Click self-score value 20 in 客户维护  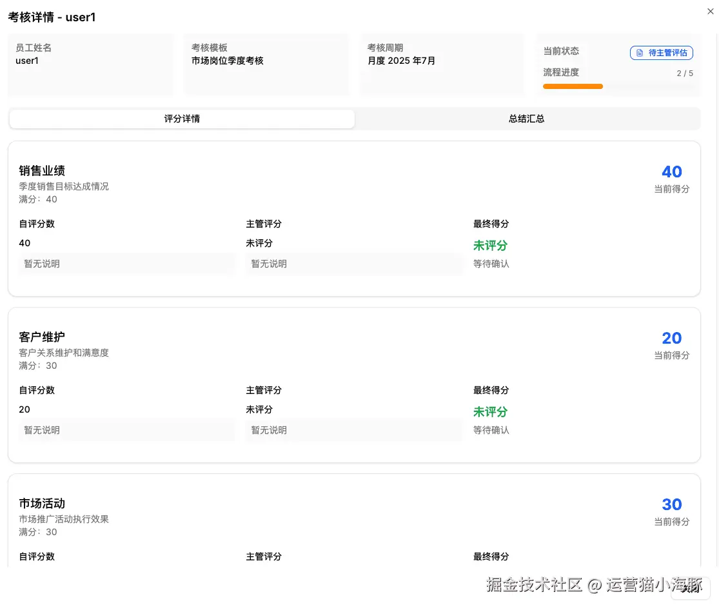pos(25,409)
